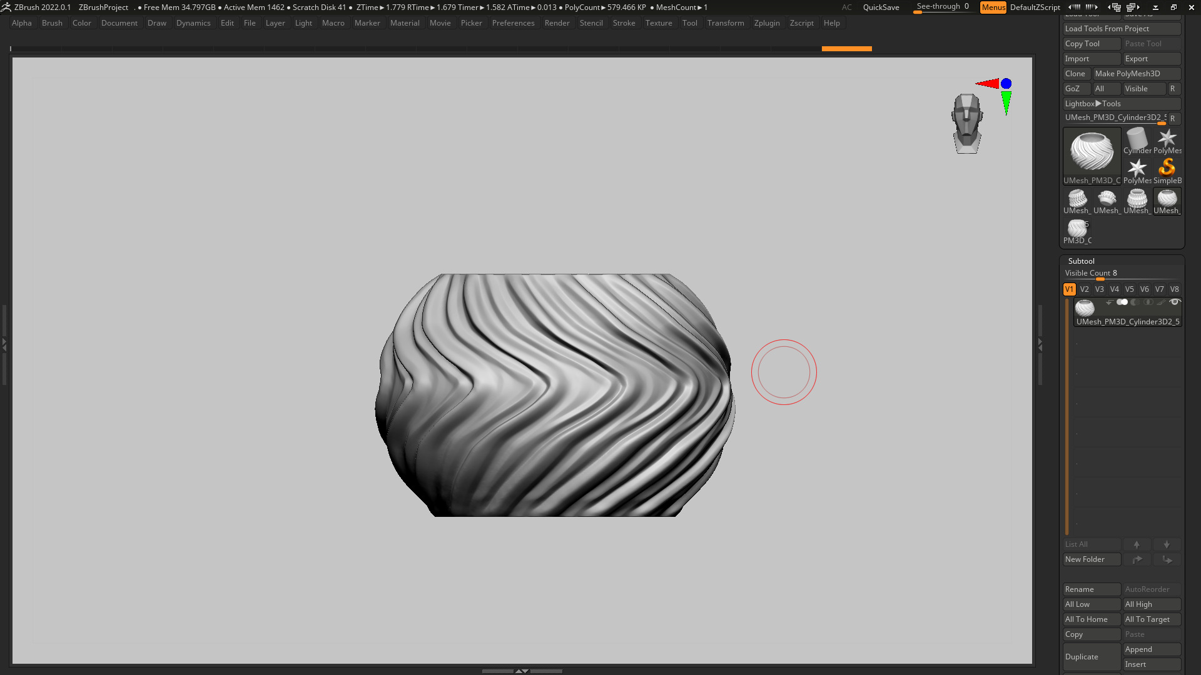Collapse the right tray divider arrow

pos(1040,344)
